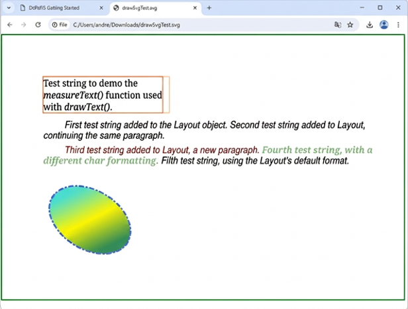Bookmark this page with the star
Screen dimensions: 408x309
pos(350,25)
